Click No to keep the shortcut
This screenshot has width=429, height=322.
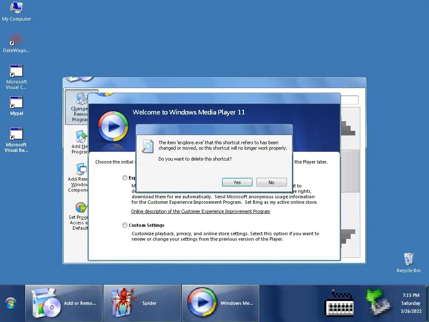tap(271, 182)
